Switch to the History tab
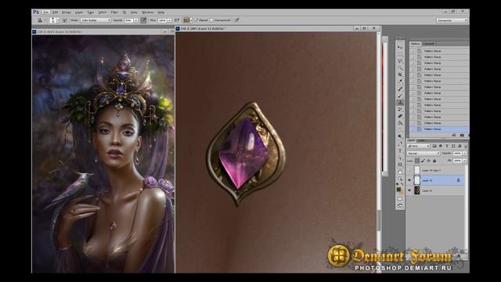Viewport: 501px width, 282px height. [x=415, y=44]
